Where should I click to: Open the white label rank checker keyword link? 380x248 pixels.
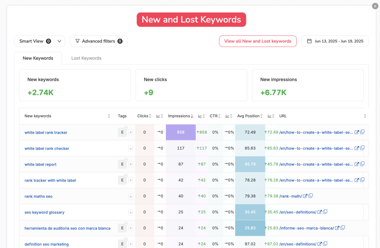47,148
